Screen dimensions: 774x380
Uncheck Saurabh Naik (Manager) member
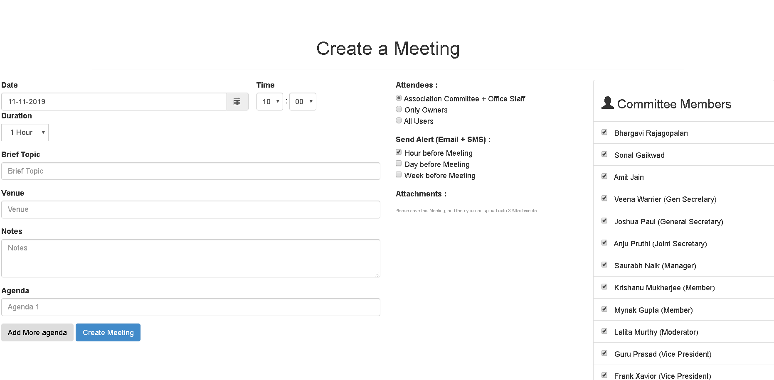click(x=604, y=265)
